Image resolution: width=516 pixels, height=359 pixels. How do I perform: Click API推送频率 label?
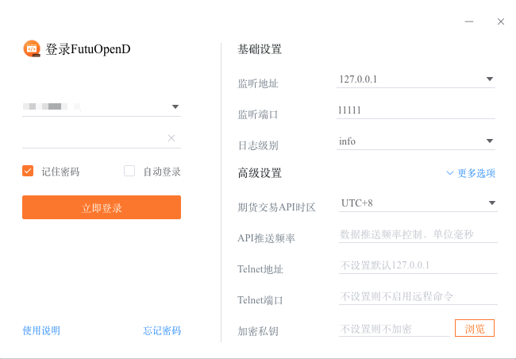(x=266, y=238)
